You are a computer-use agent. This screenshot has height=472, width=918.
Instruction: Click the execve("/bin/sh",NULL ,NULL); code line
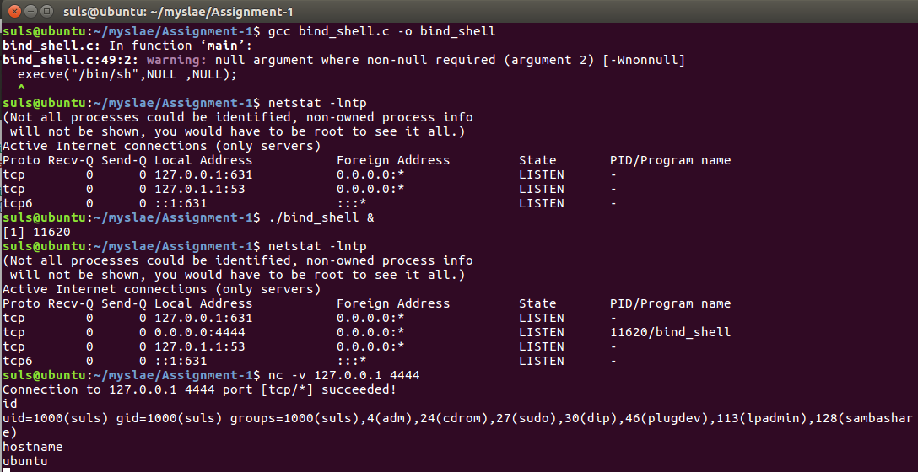tap(127, 74)
